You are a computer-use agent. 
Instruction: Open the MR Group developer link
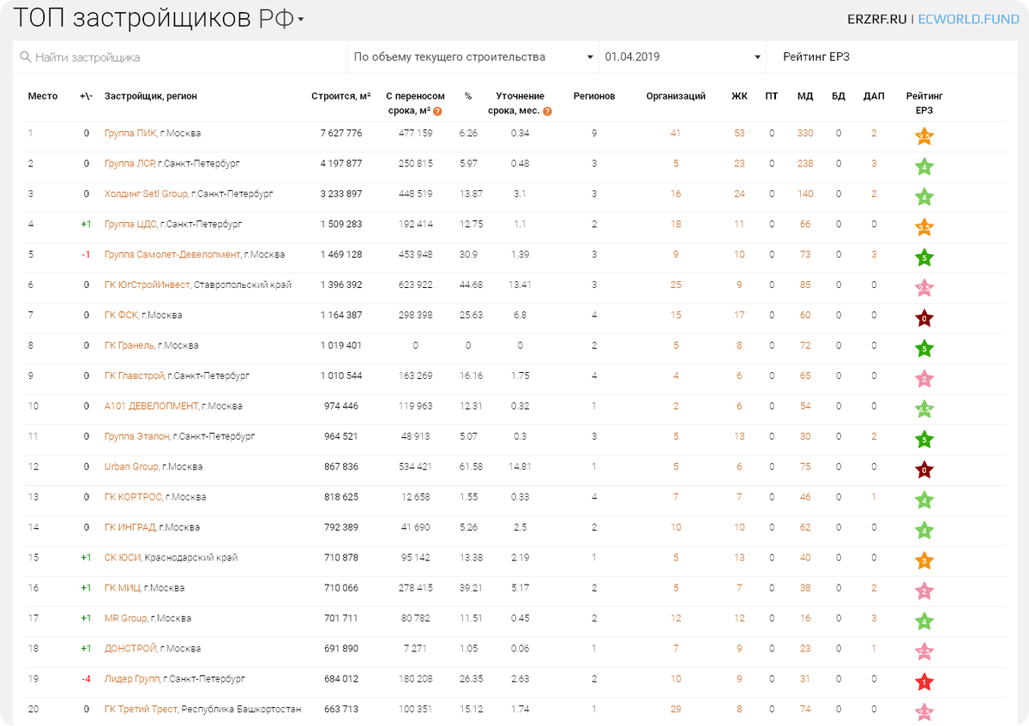[x=126, y=619]
